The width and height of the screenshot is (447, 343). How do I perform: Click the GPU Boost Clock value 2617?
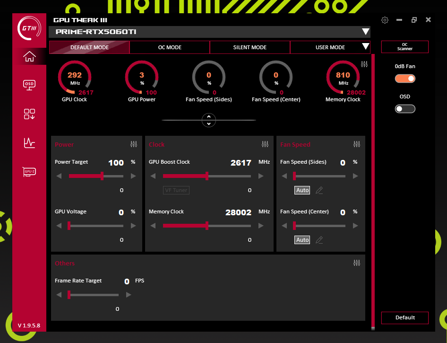(x=241, y=163)
